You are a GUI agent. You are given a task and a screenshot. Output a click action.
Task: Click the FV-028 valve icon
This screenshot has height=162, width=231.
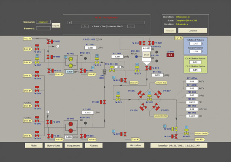175,129
